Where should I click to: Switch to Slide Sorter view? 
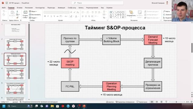click(x=157, y=102)
